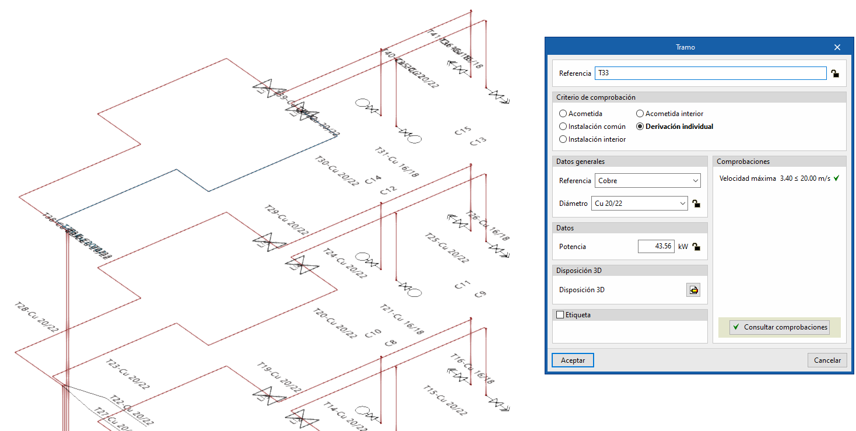Open the Disposición 3D editor button
The width and height of the screenshot is (856, 431).
pos(693,290)
